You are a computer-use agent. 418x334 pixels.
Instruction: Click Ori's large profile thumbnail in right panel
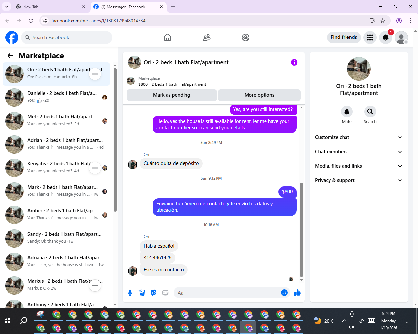(359, 69)
